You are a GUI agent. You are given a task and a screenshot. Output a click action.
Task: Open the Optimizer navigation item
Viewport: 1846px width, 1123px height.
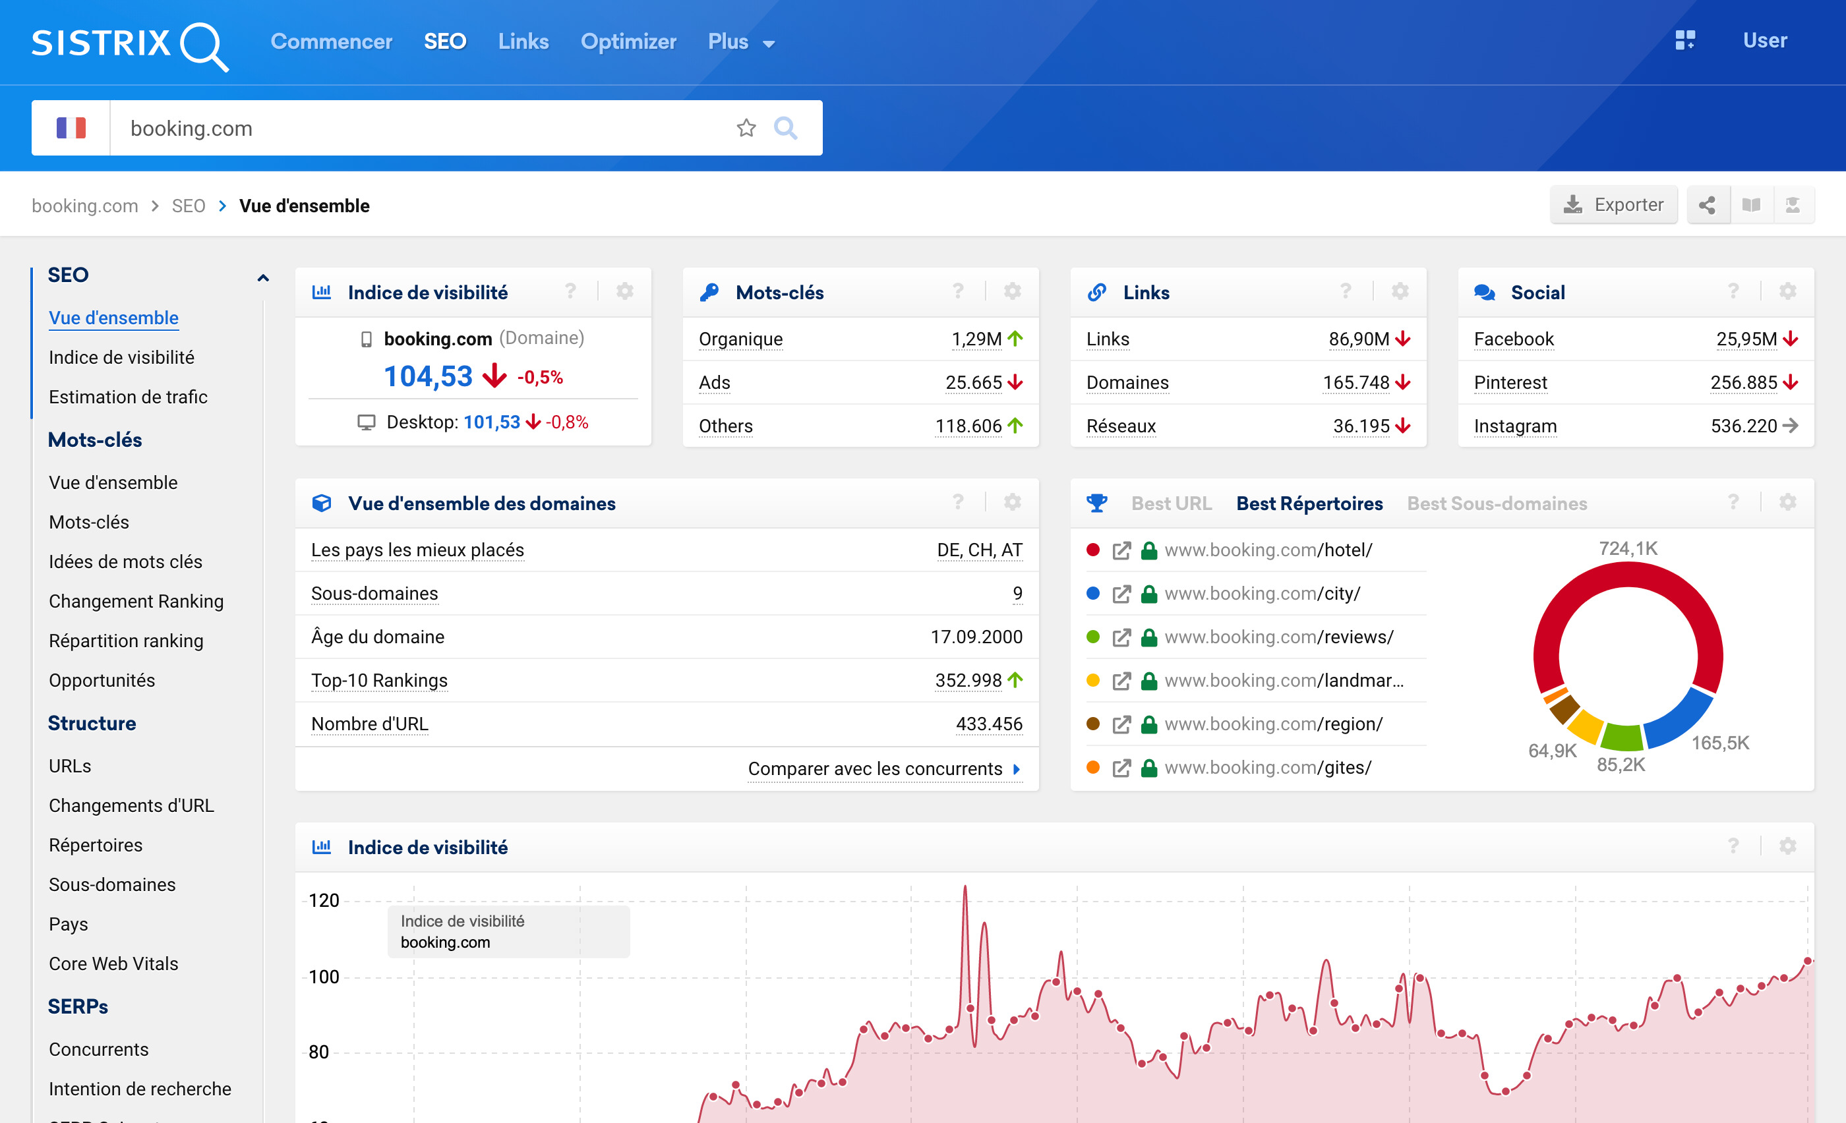628,41
